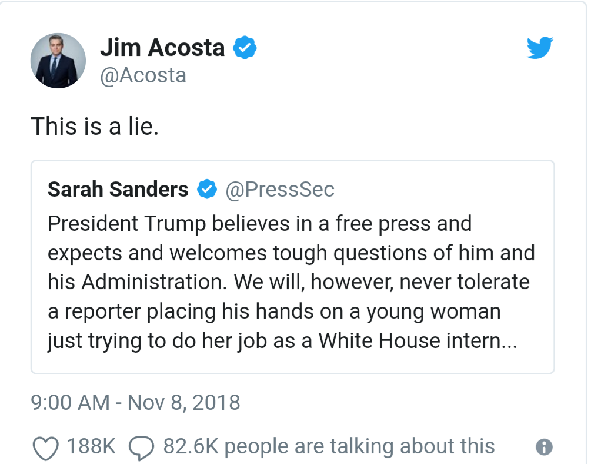This screenshot has height=464, width=591.
Task: Open the @Acosta handle link
Action: tap(143, 75)
